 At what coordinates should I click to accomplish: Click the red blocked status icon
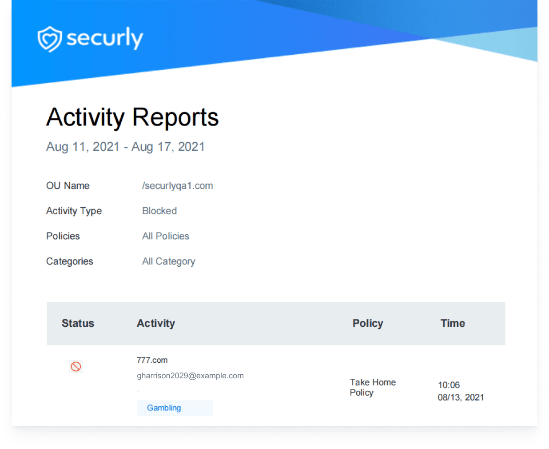76,366
